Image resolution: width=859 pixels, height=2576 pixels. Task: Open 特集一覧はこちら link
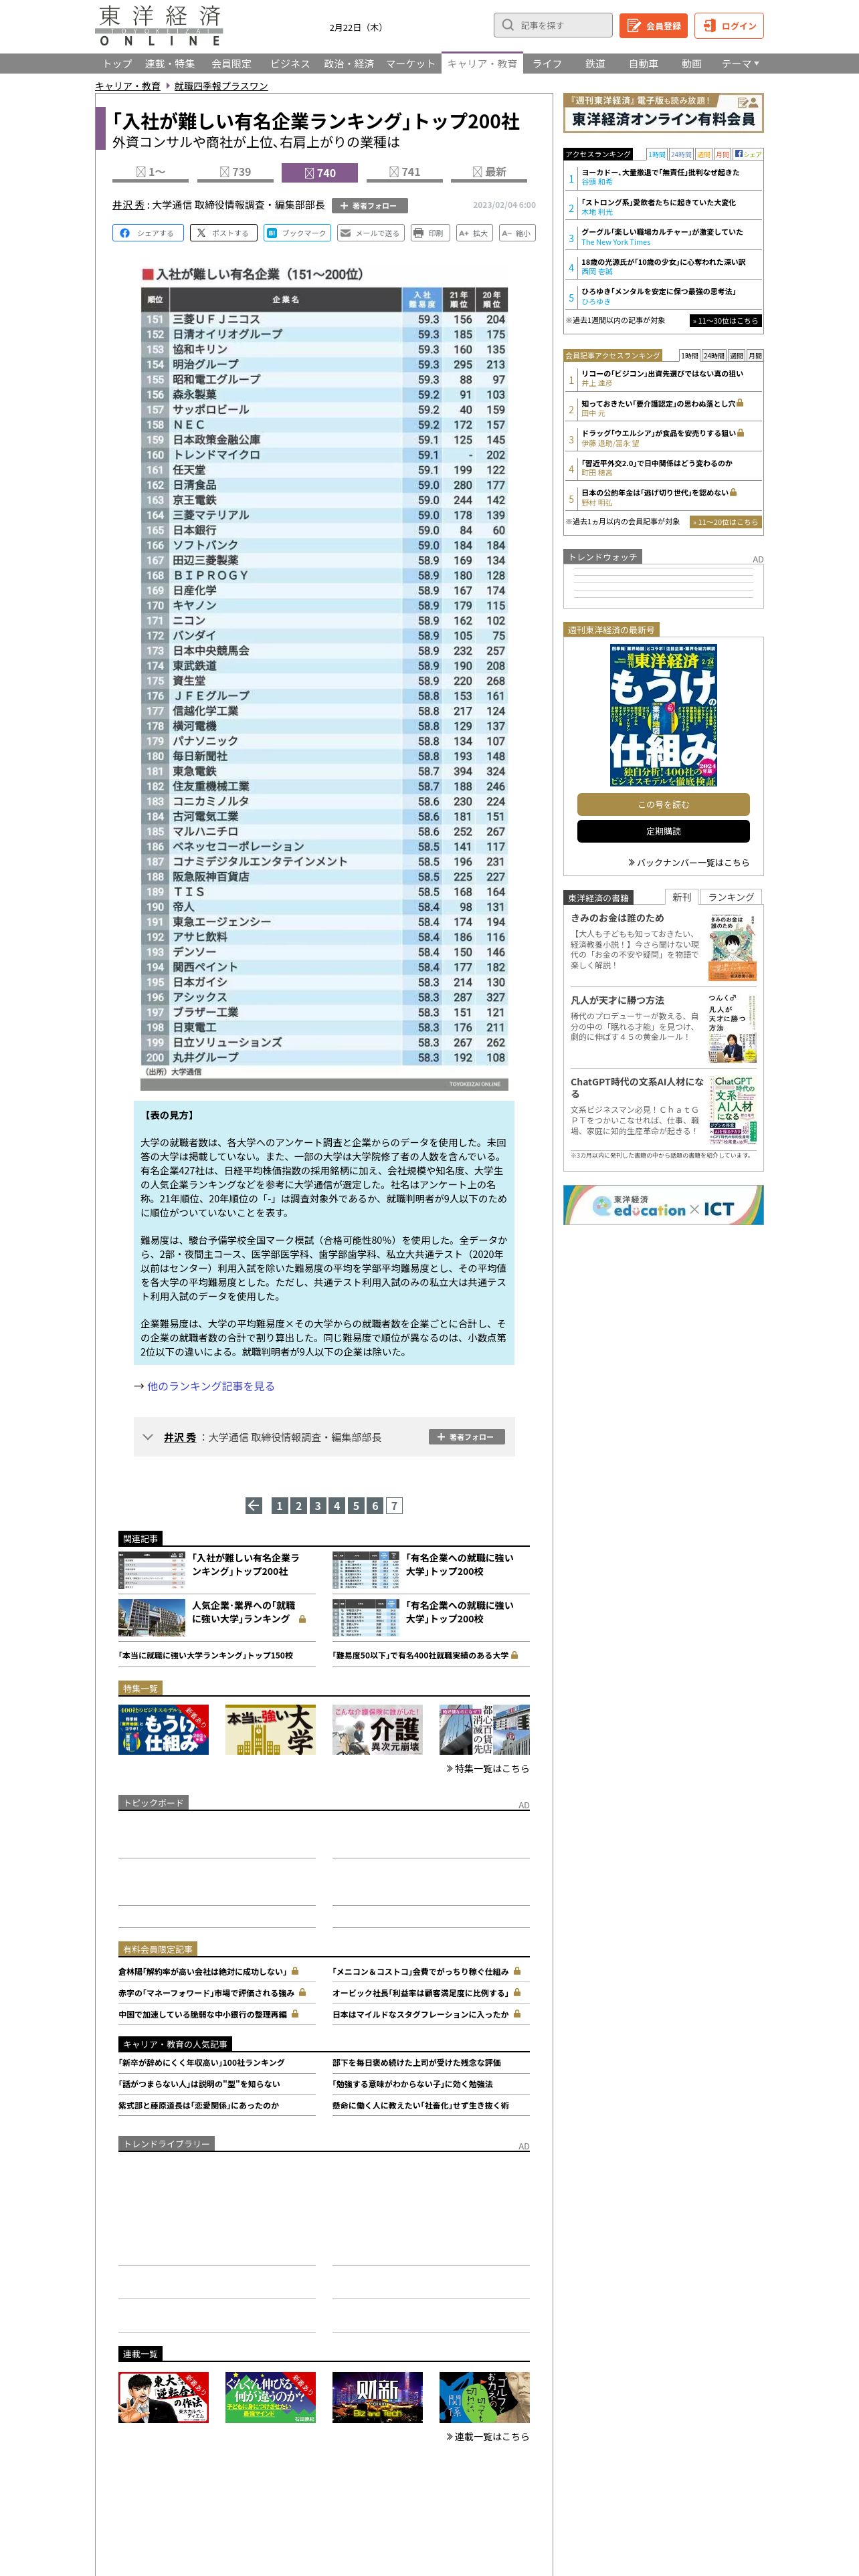[487, 1768]
